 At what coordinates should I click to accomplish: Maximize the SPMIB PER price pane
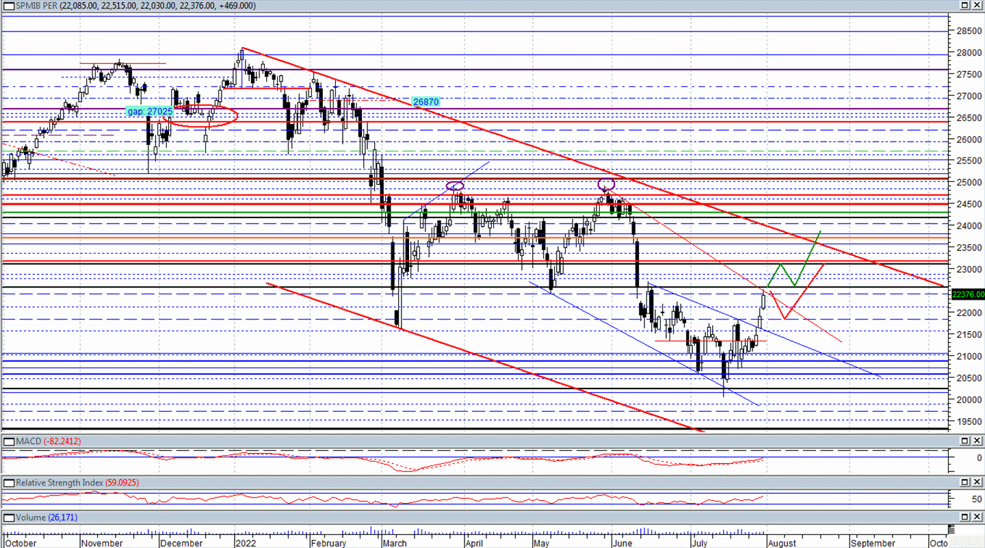coord(964,5)
